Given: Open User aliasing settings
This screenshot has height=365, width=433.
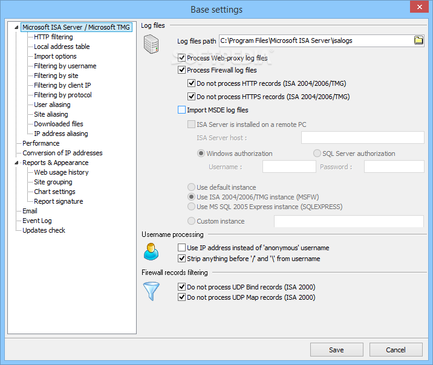Looking at the screenshot, I should point(52,105).
